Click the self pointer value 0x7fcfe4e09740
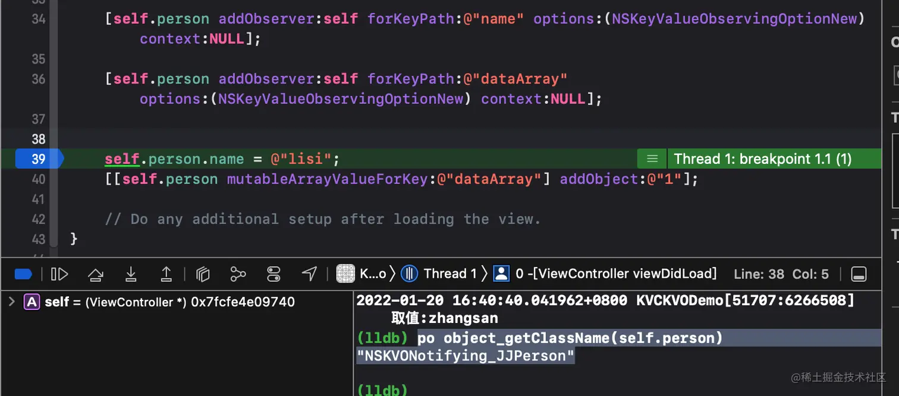 243,302
